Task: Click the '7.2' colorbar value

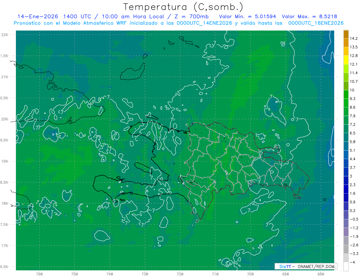Action: pos(353,124)
